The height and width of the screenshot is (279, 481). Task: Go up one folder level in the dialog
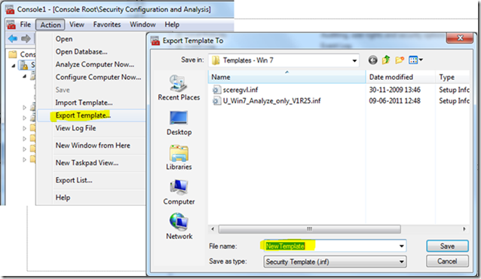(x=386, y=60)
